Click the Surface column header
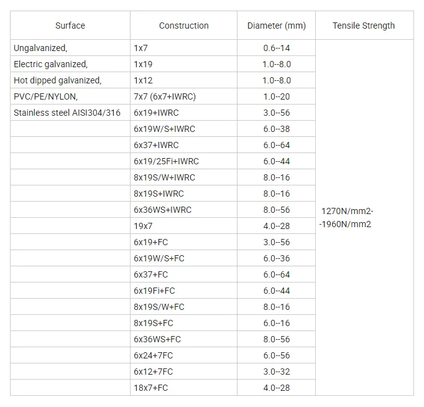Image resolution: width=424 pixels, height=407 pixels. coord(70,26)
